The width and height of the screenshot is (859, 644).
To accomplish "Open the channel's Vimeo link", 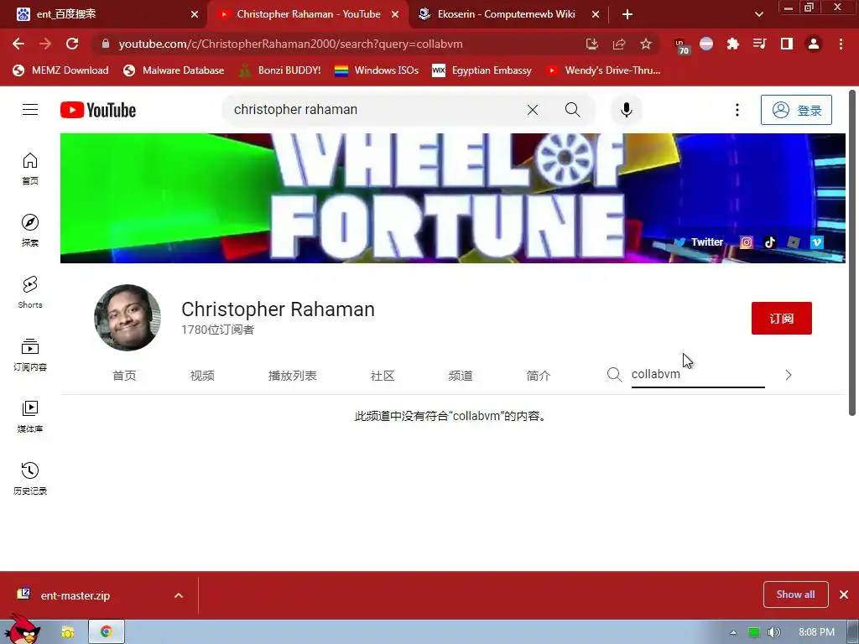I will click(x=817, y=242).
